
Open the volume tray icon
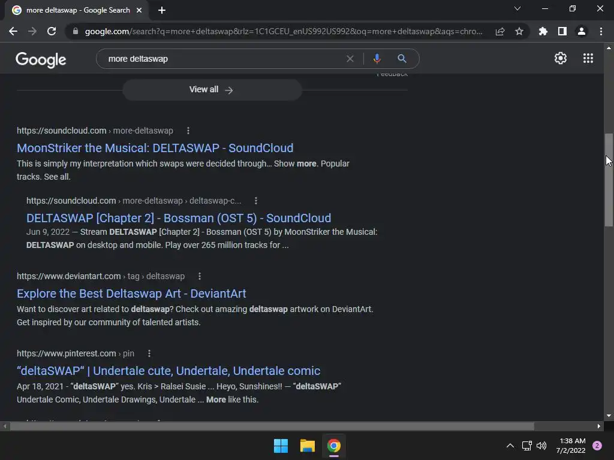click(541, 446)
